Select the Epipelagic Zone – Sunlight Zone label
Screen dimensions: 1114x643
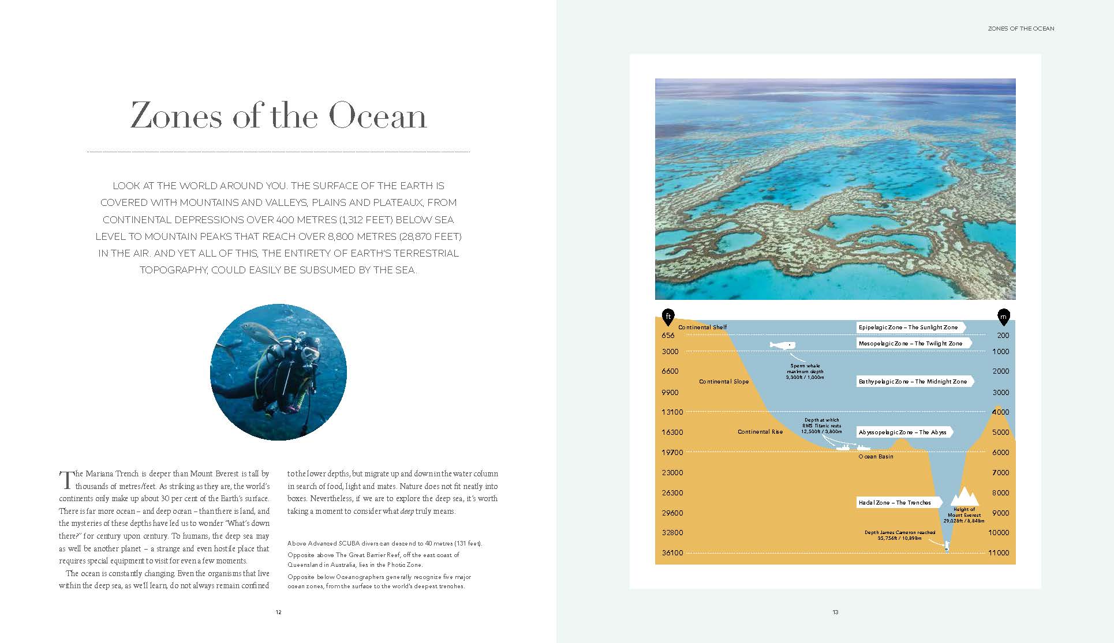pos(909,327)
